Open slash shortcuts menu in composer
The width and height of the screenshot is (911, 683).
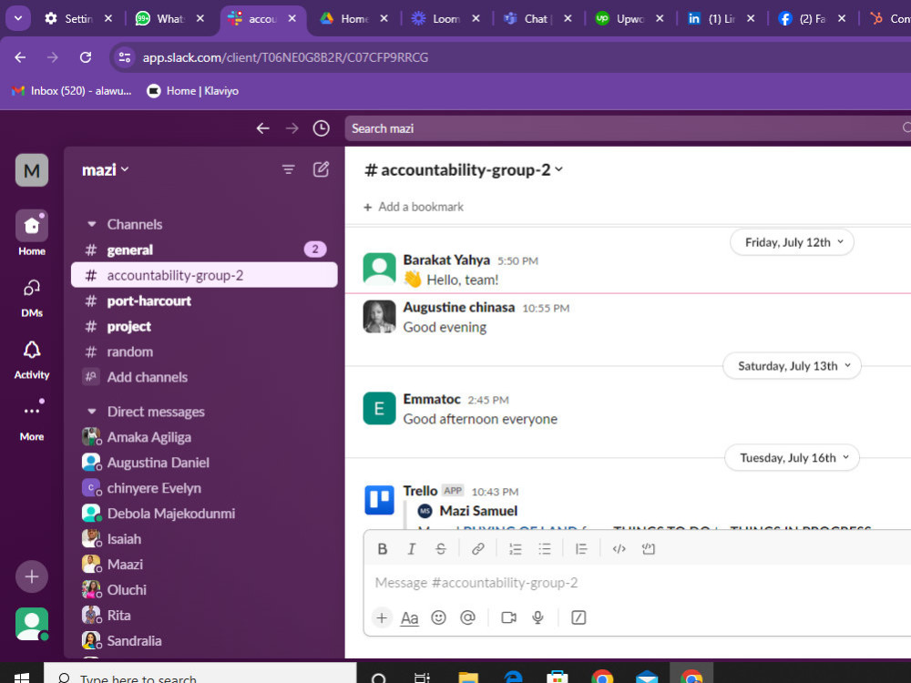click(578, 617)
